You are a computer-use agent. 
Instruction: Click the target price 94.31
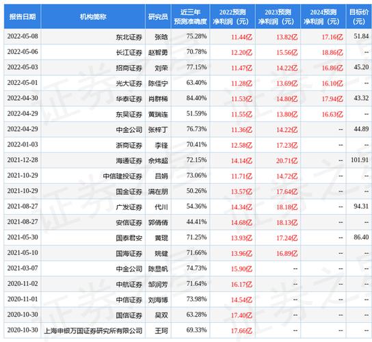tap(361, 207)
